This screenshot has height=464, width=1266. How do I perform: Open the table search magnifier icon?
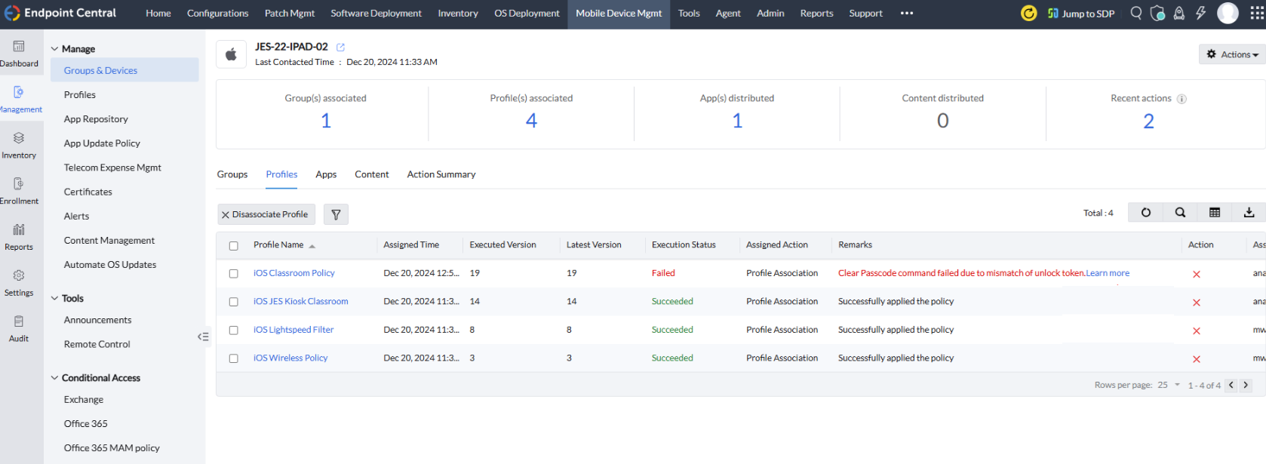[x=1180, y=213]
